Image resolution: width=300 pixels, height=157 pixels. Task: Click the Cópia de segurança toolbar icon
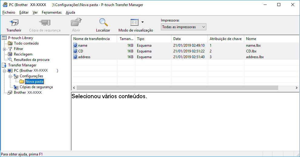(45, 23)
